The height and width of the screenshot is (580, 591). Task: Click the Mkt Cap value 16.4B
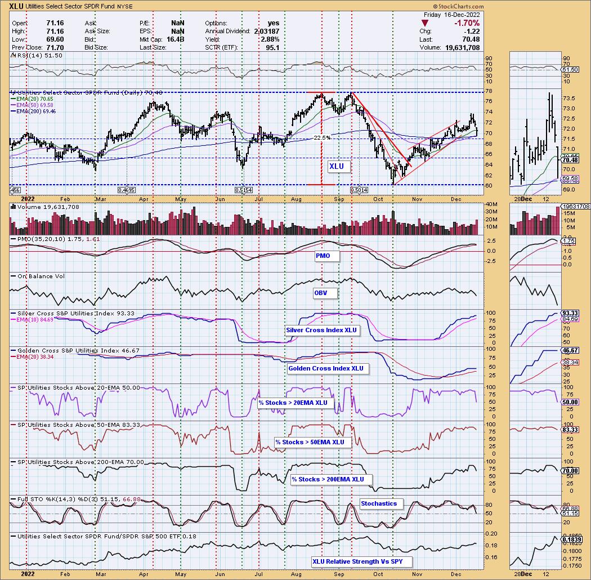point(175,39)
